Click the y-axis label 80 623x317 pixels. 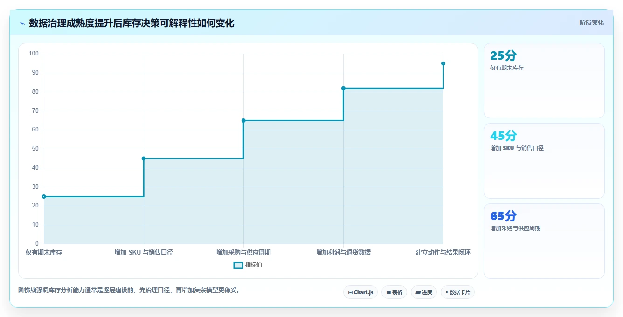point(35,92)
